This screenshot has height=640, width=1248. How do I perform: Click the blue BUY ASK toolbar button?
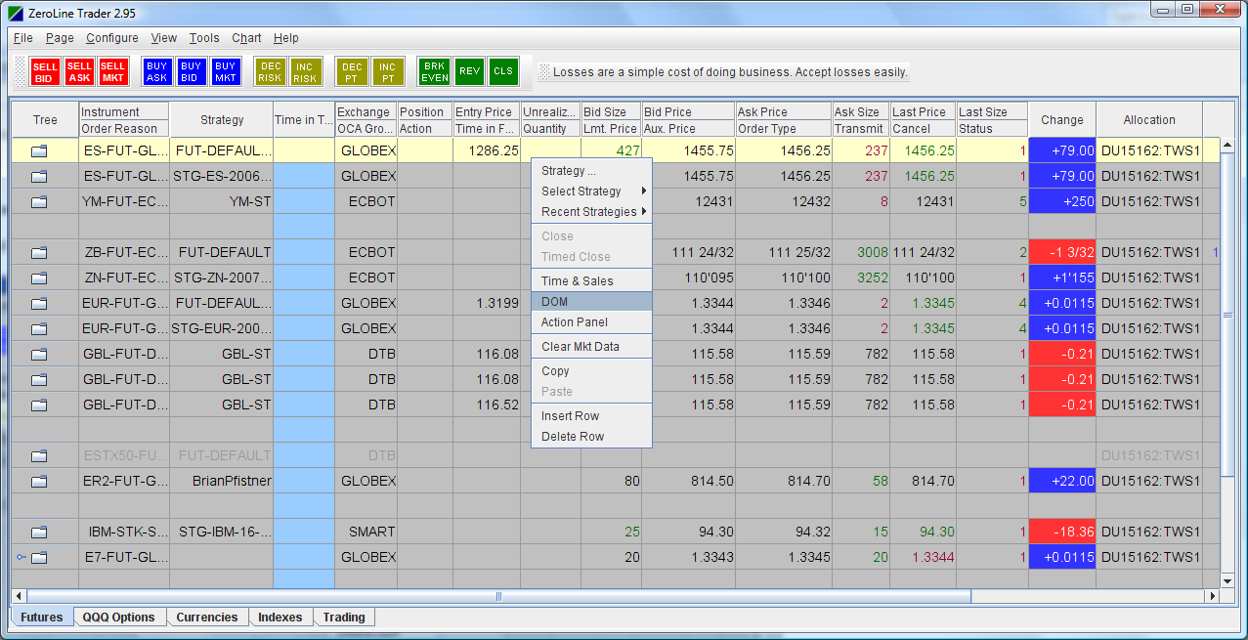[x=157, y=71]
